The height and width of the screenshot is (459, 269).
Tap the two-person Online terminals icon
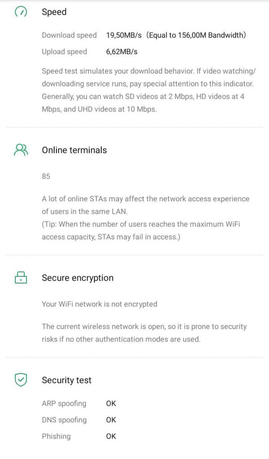pyautogui.click(x=21, y=150)
